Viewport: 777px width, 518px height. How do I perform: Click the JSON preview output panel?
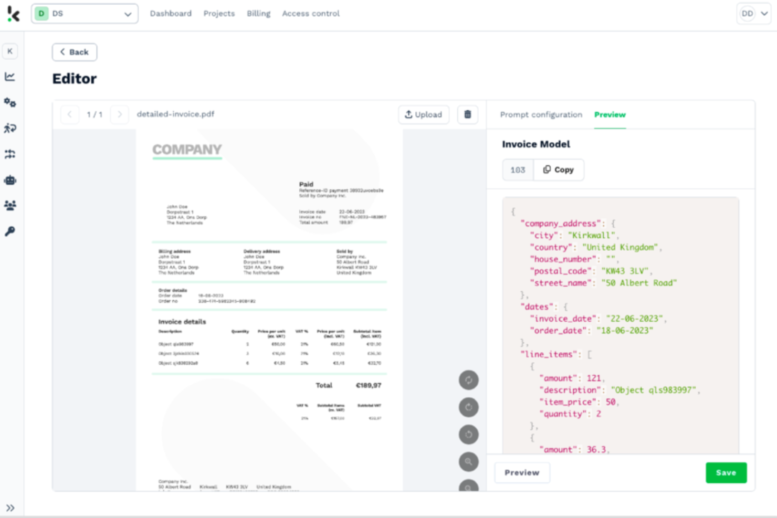point(621,325)
